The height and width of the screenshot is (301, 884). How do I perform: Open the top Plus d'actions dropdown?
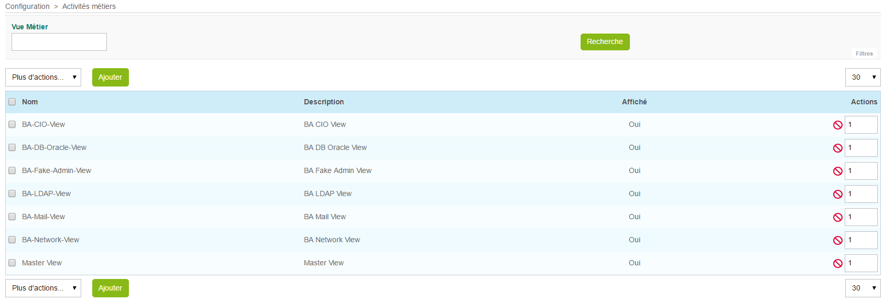pyautogui.click(x=43, y=77)
